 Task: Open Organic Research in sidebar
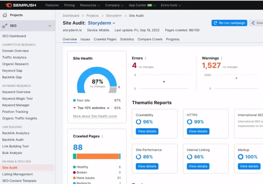15,64
